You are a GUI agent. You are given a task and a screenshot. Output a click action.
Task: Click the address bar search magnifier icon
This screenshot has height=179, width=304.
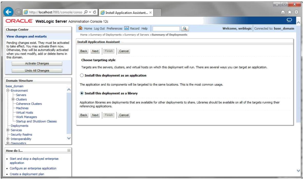point(86,12)
